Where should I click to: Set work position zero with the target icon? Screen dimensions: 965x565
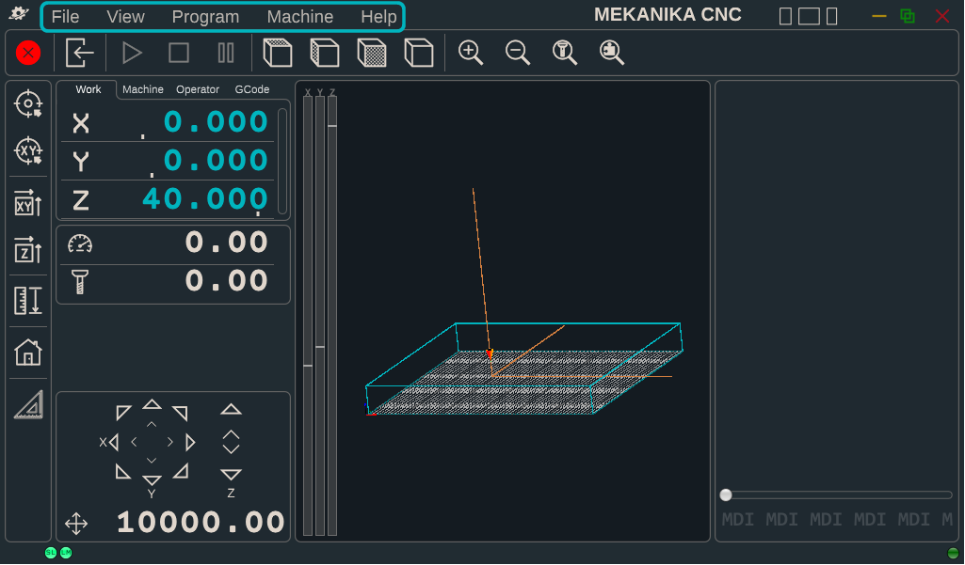28,104
